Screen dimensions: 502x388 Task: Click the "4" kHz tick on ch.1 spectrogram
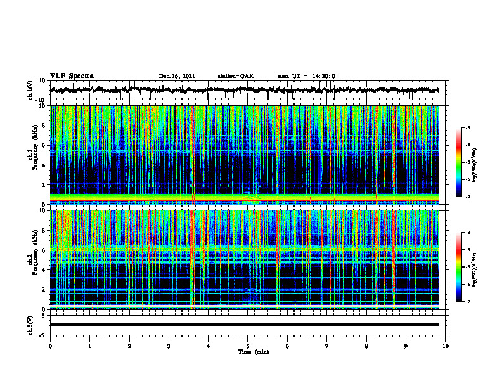pos(44,165)
